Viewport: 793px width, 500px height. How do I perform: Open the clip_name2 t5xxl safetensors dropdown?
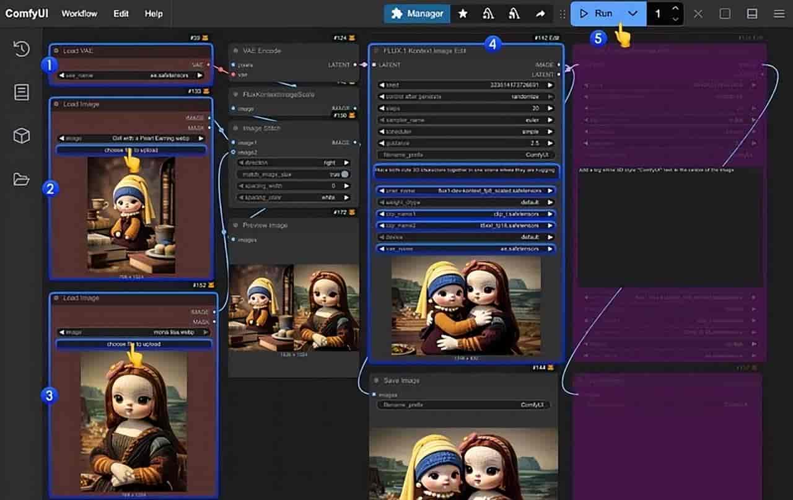pos(467,226)
